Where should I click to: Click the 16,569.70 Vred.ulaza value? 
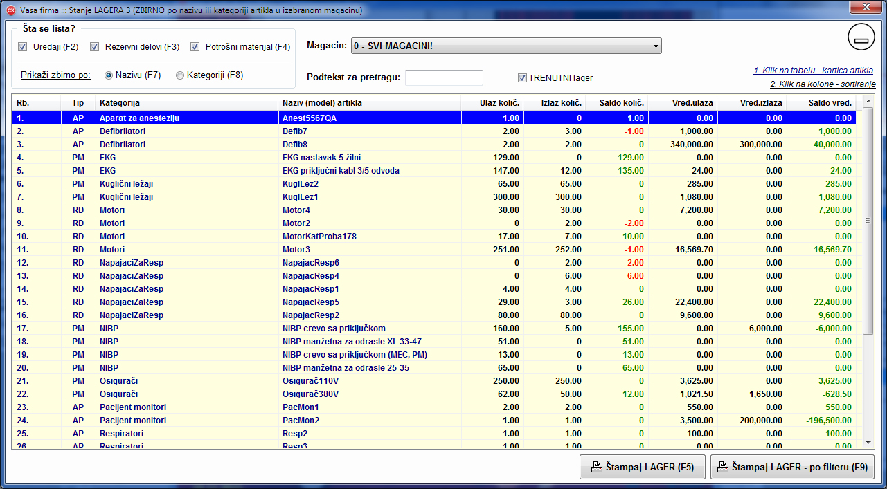click(695, 250)
